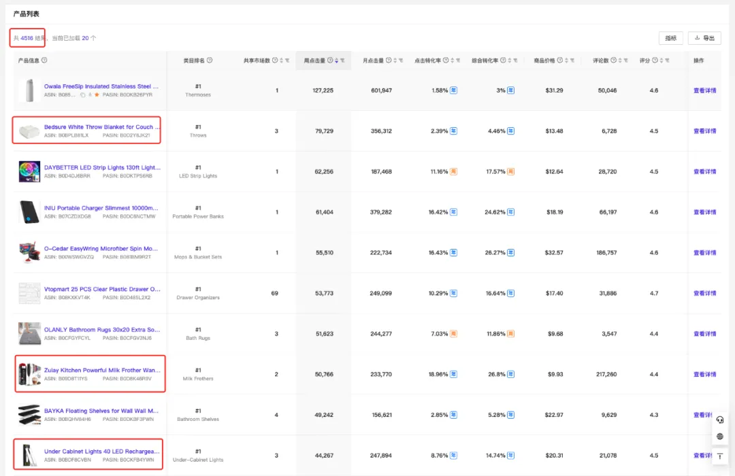Open filter dropdown for 月点击量 column
Image resolution: width=735 pixels, height=476 pixels.
[401, 61]
